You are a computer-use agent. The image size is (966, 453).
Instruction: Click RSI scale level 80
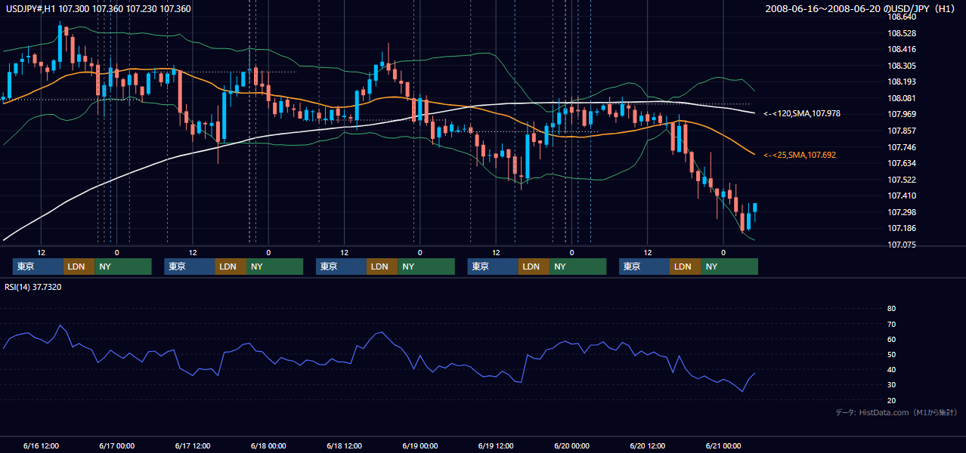pyautogui.click(x=891, y=309)
